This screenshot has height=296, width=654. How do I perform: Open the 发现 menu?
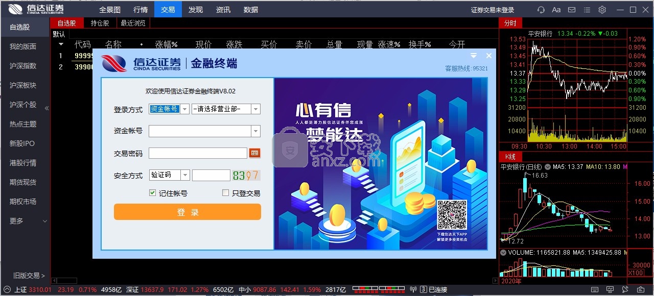196,10
